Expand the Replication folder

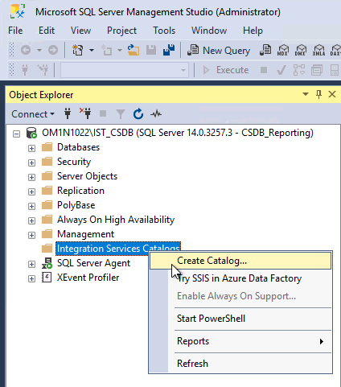(x=31, y=191)
